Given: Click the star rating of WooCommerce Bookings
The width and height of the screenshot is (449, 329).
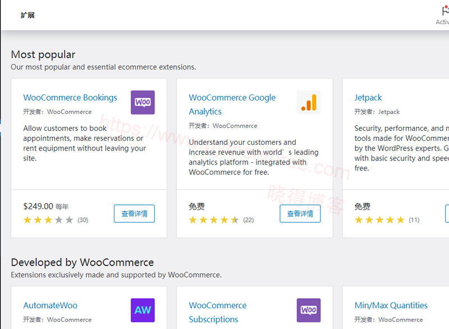Looking at the screenshot, I should coord(48,220).
